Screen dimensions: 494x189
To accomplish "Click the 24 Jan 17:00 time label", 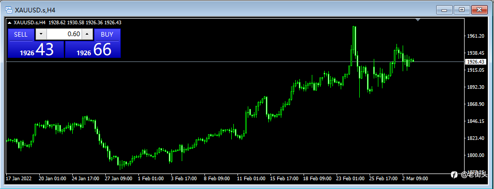I will pos(86,179).
